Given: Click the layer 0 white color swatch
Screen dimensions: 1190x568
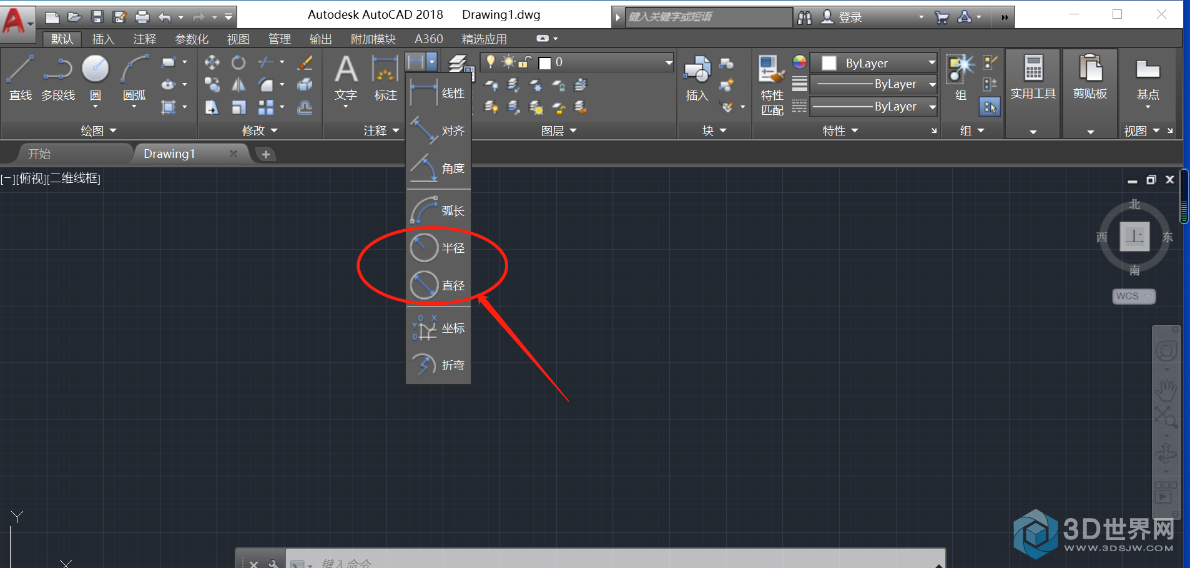Looking at the screenshot, I should click(x=545, y=63).
